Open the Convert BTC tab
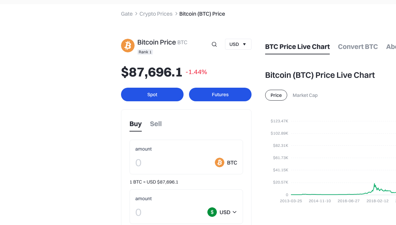This screenshot has width=396, height=225. tap(358, 47)
